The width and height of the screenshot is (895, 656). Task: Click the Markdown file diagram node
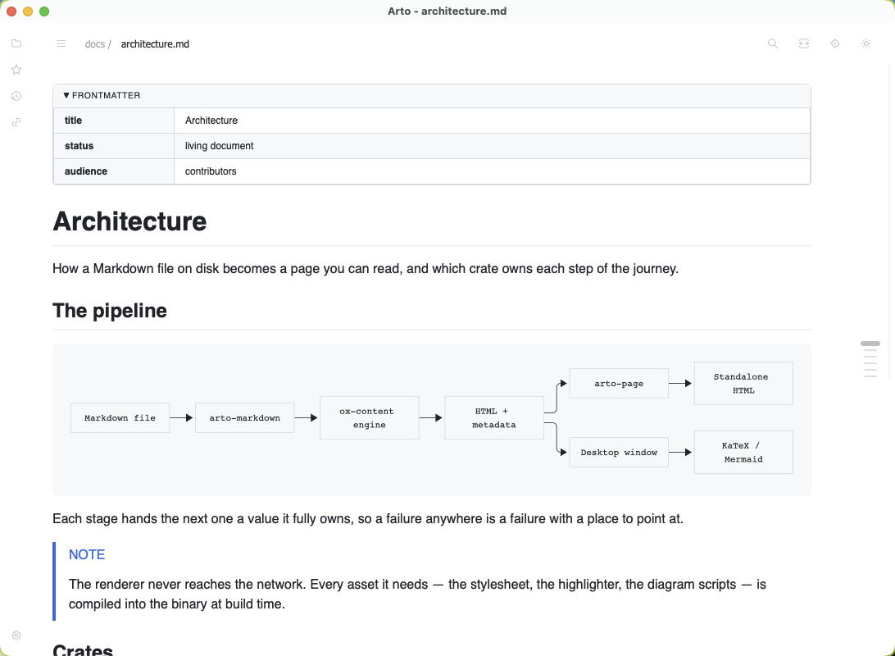120,418
